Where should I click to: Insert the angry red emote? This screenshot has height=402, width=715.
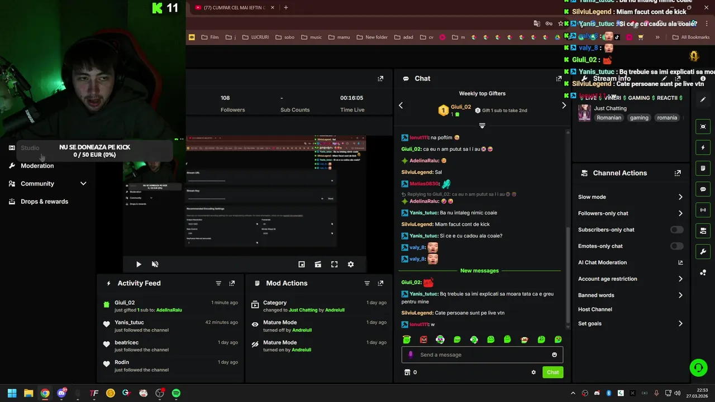tap(423, 339)
